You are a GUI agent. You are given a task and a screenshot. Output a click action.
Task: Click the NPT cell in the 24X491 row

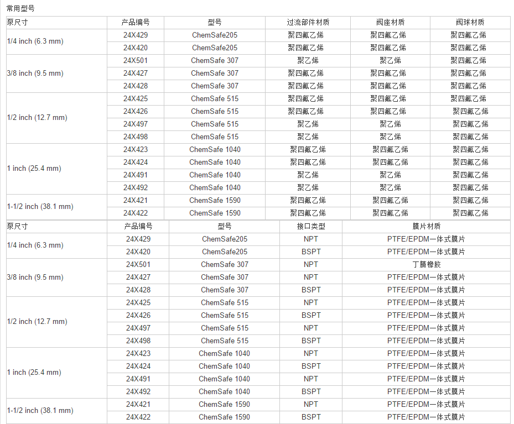311,379
